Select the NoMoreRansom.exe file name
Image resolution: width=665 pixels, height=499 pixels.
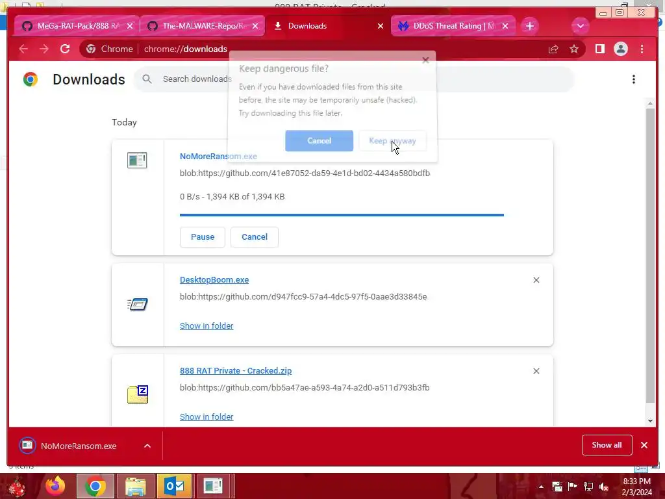coord(218,156)
